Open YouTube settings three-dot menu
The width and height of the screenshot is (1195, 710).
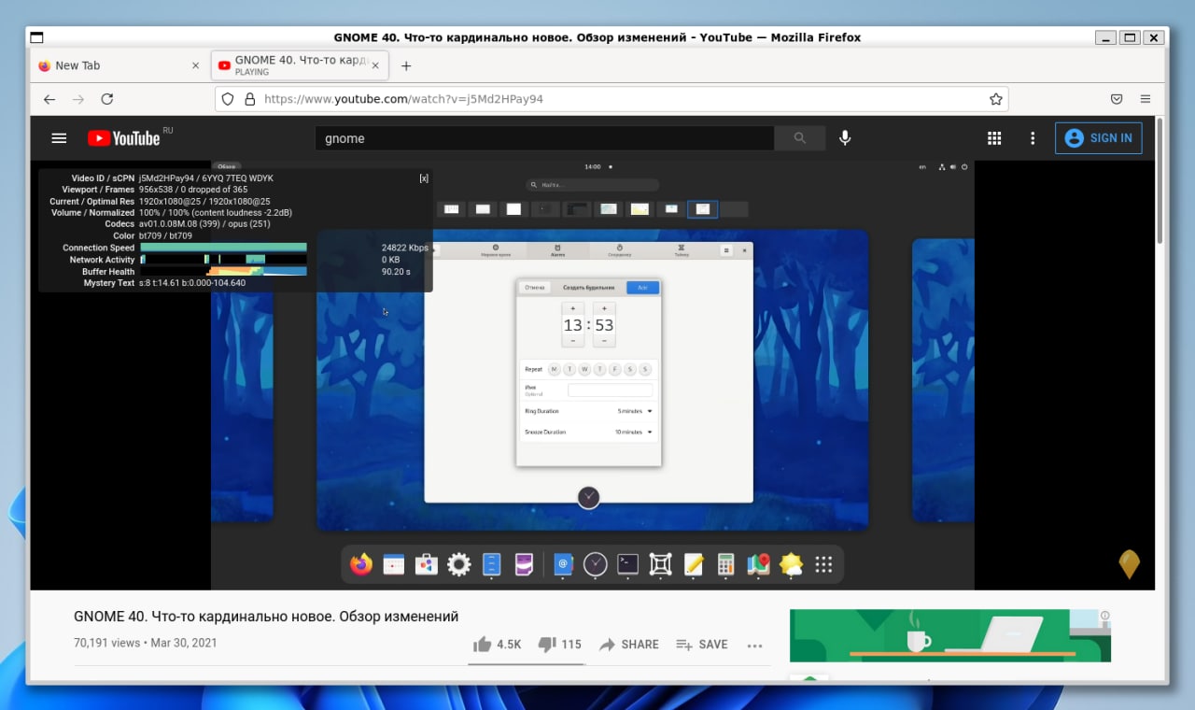coord(1033,138)
